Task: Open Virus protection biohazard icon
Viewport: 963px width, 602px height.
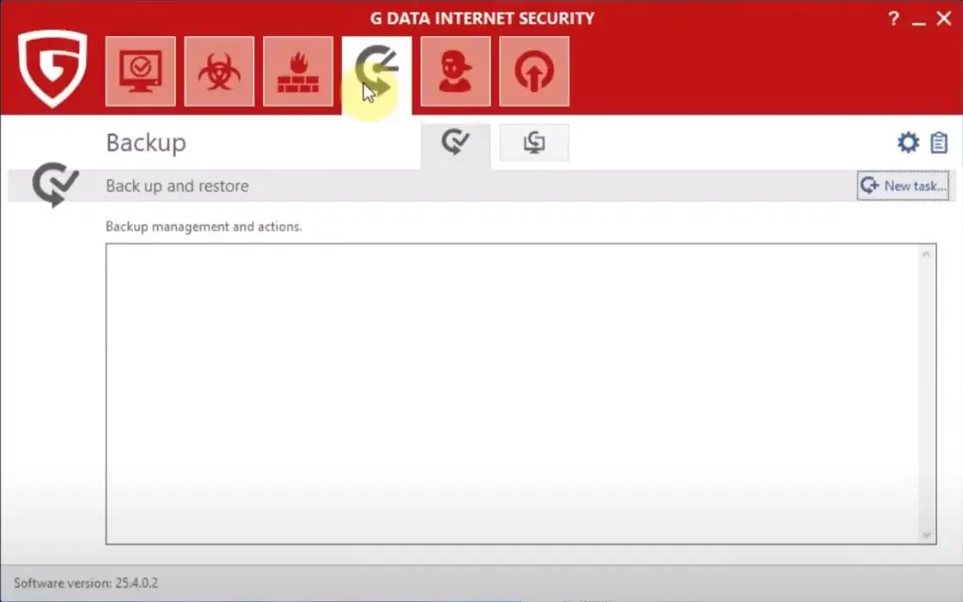Action: (219, 71)
